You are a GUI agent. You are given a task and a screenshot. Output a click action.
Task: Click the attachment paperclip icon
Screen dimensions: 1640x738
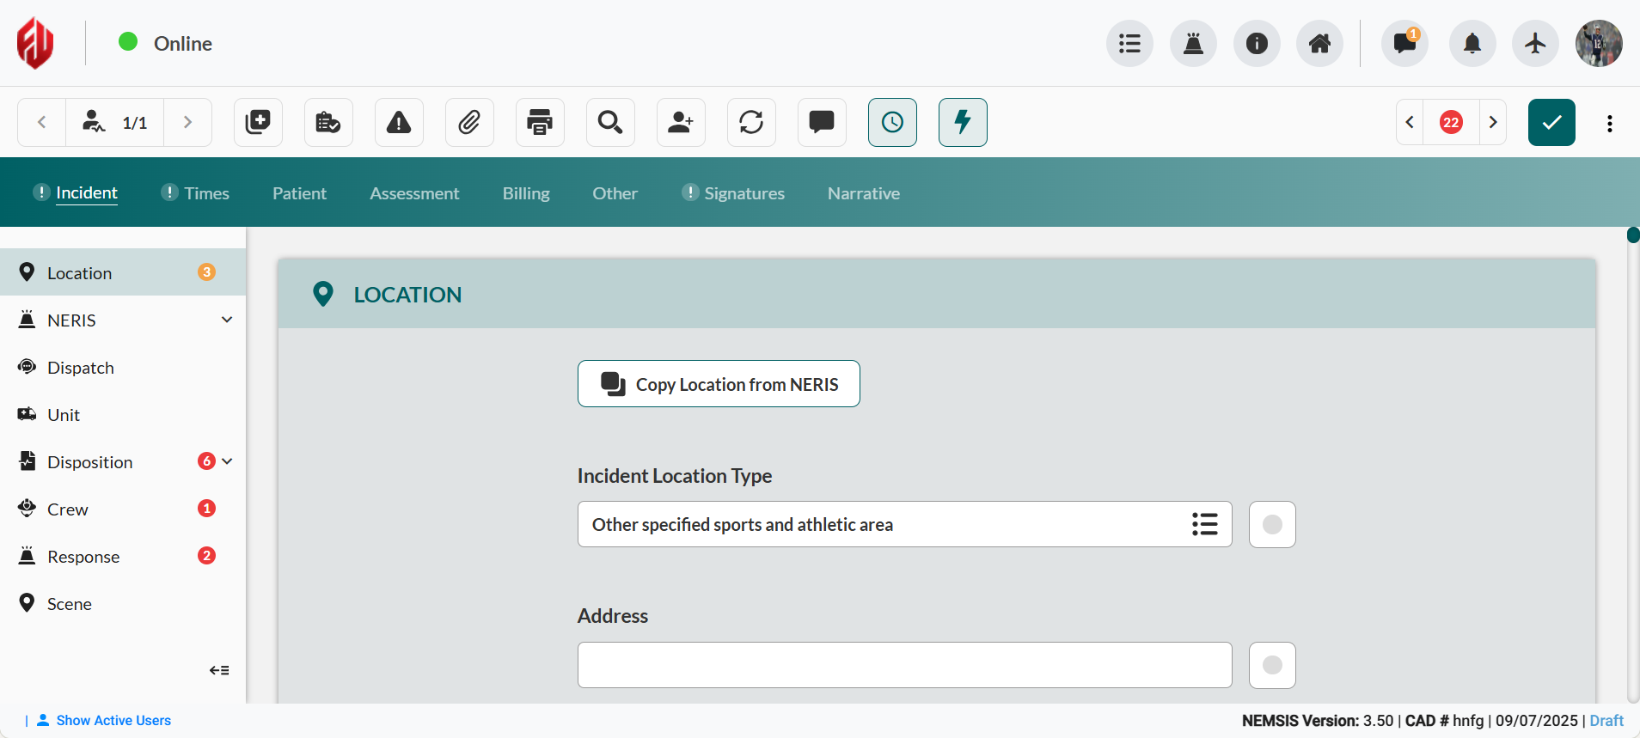[x=469, y=122]
